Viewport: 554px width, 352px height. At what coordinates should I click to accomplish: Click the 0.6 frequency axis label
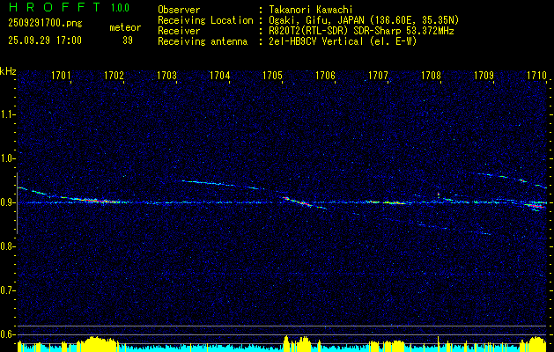7,334
